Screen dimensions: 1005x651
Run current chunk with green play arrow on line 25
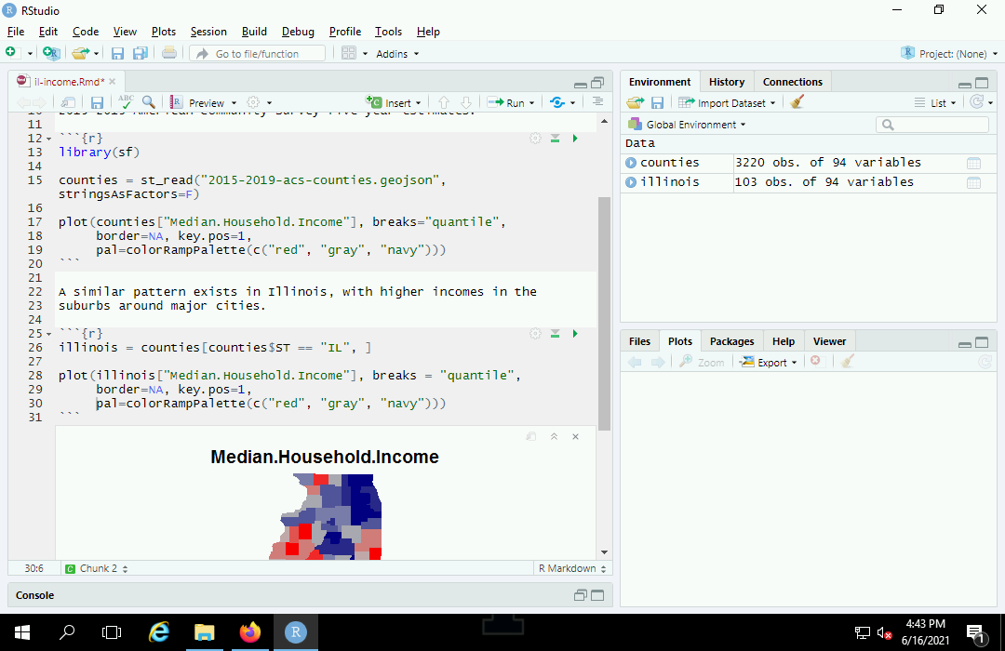pyautogui.click(x=575, y=333)
